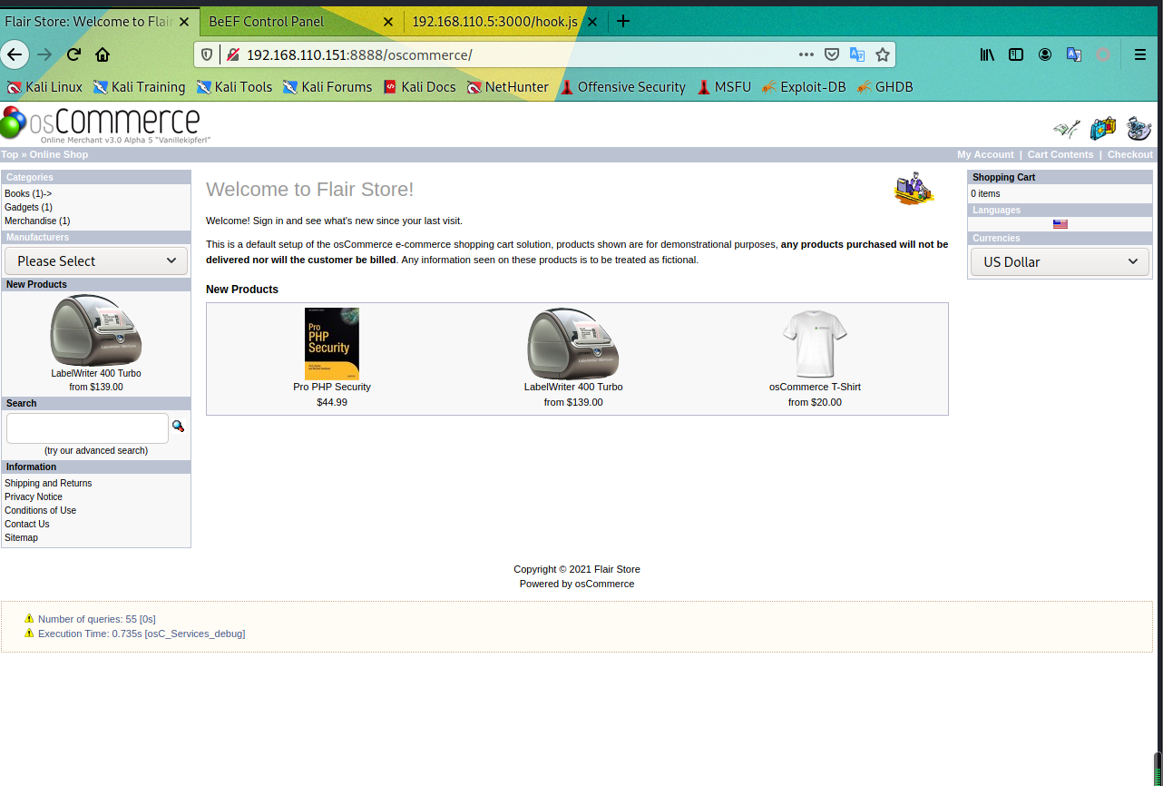Expand the Manufacturers Please Select dropdown
This screenshot has height=786, width=1163.
tap(96, 261)
